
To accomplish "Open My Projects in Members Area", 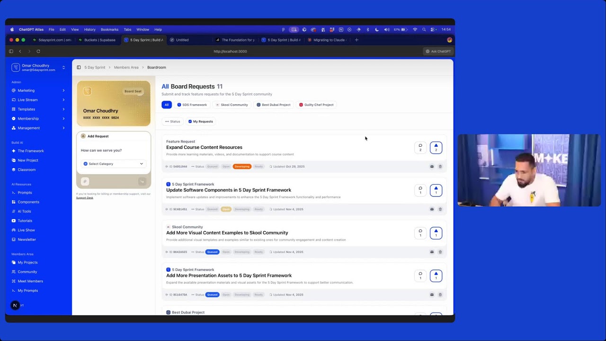I will click(x=27, y=262).
